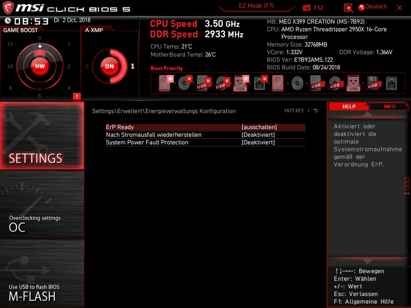Click the F1: Allgemeine Hilfe hint
The image size is (411, 308).
364,301
